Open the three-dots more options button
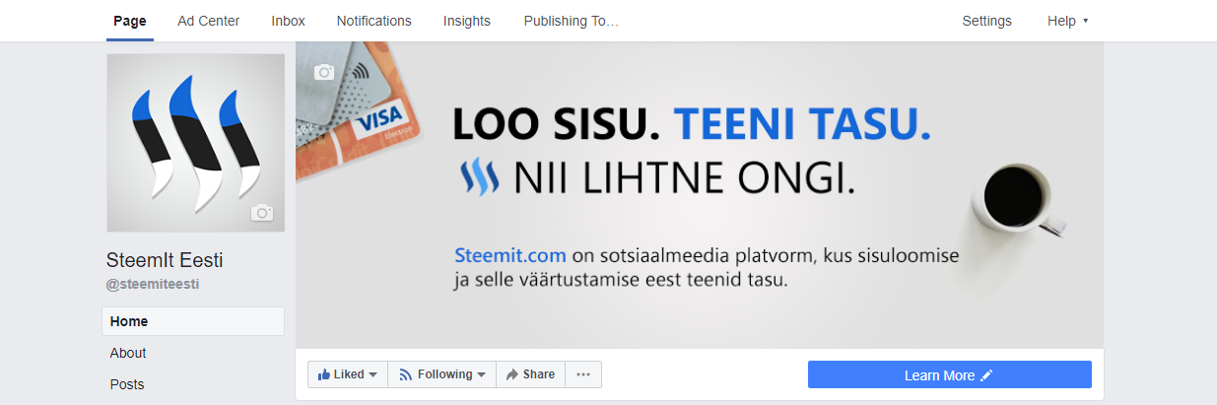The image size is (1217, 405). click(583, 374)
